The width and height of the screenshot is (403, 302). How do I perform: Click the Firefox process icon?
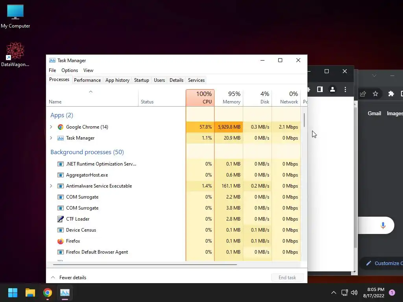[60, 241]
